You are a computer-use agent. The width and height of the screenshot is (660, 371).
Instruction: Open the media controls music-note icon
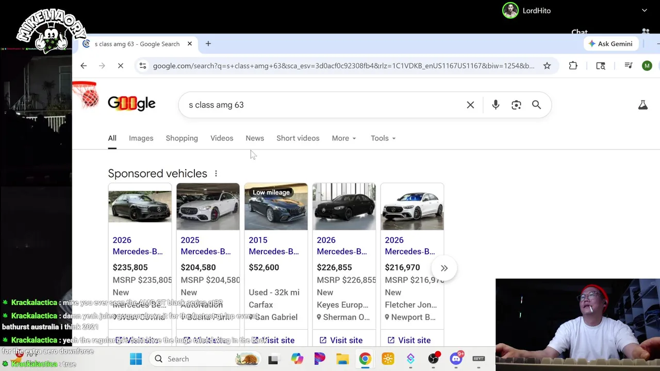[x=629, y=66]
